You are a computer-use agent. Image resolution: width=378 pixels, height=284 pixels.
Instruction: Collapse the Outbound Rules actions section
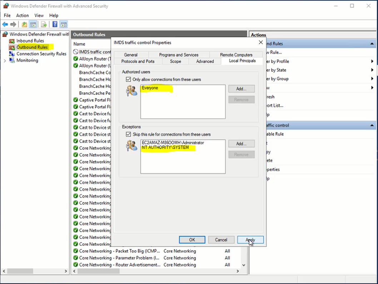pos(372,44)
